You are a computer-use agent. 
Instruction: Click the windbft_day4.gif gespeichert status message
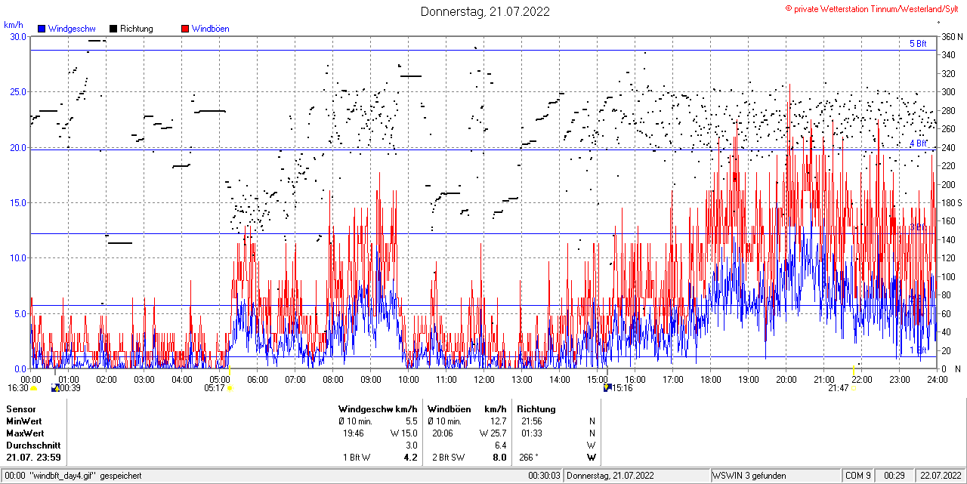pos(72,476)
